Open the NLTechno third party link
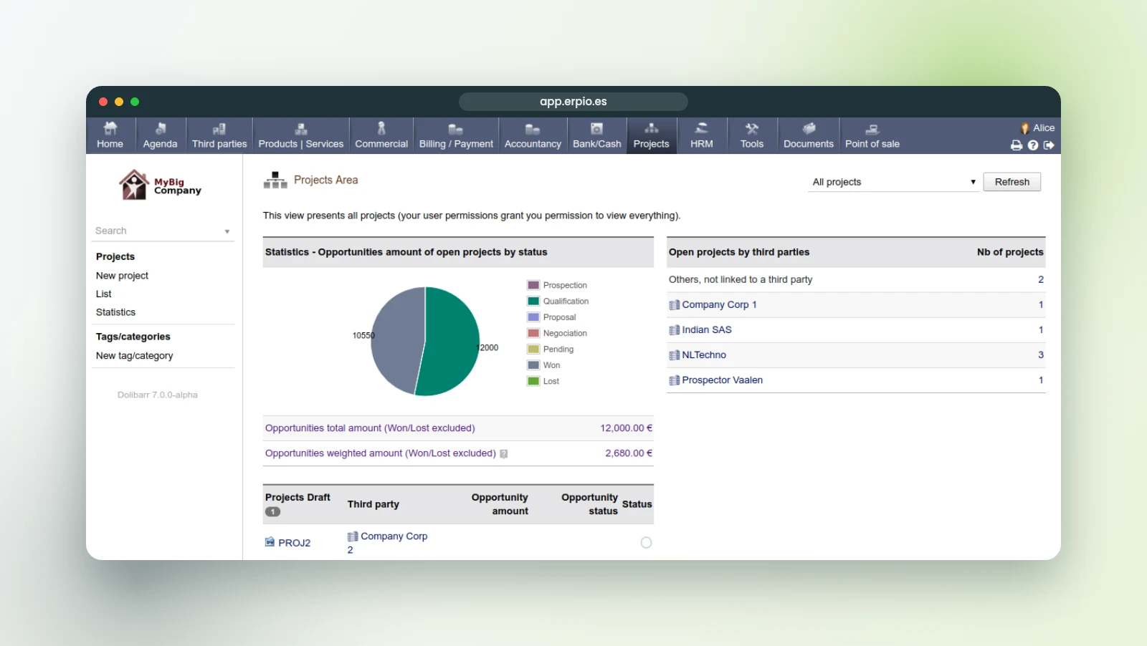 [704, 355]
